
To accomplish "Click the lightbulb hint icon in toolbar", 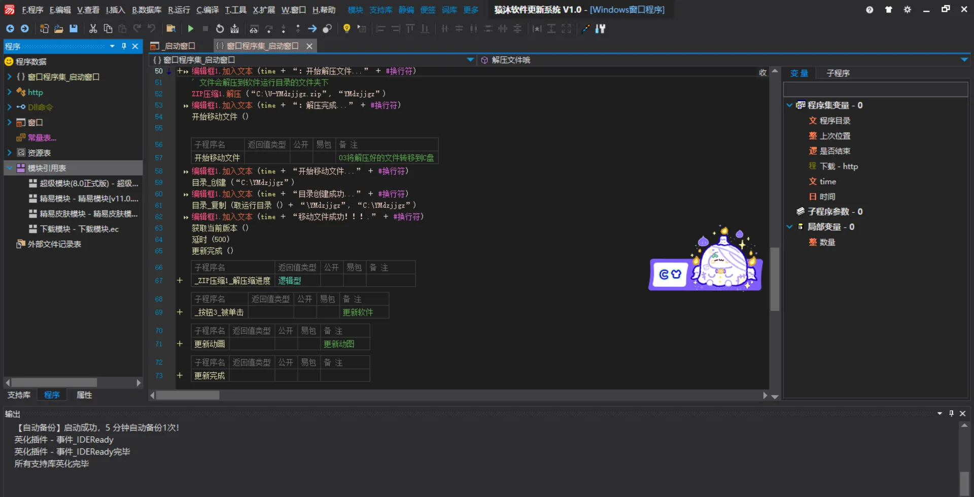I will (346, 29).
